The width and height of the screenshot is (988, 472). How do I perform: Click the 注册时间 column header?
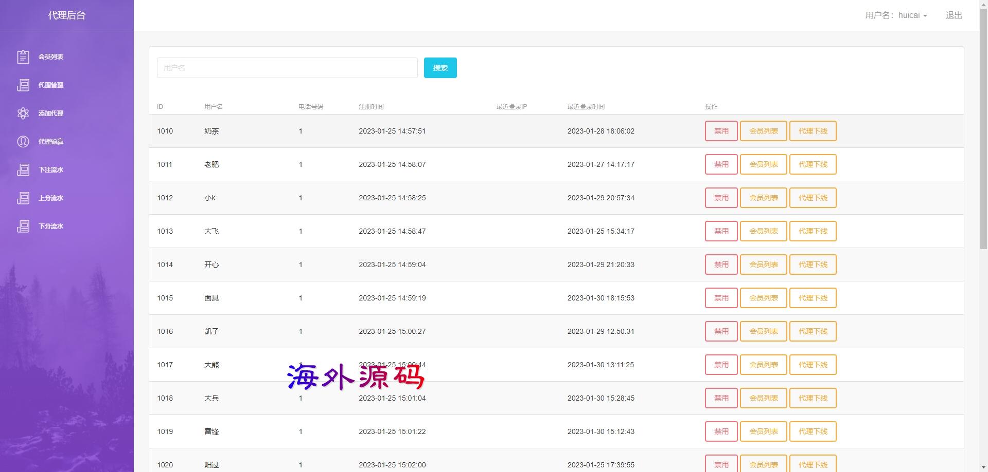[371, 106]
